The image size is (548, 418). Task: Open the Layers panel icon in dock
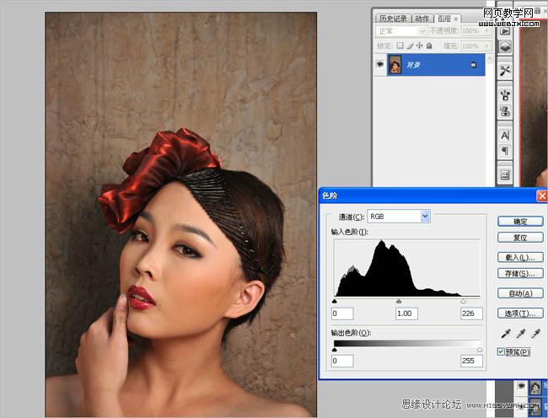click(506, 48)
